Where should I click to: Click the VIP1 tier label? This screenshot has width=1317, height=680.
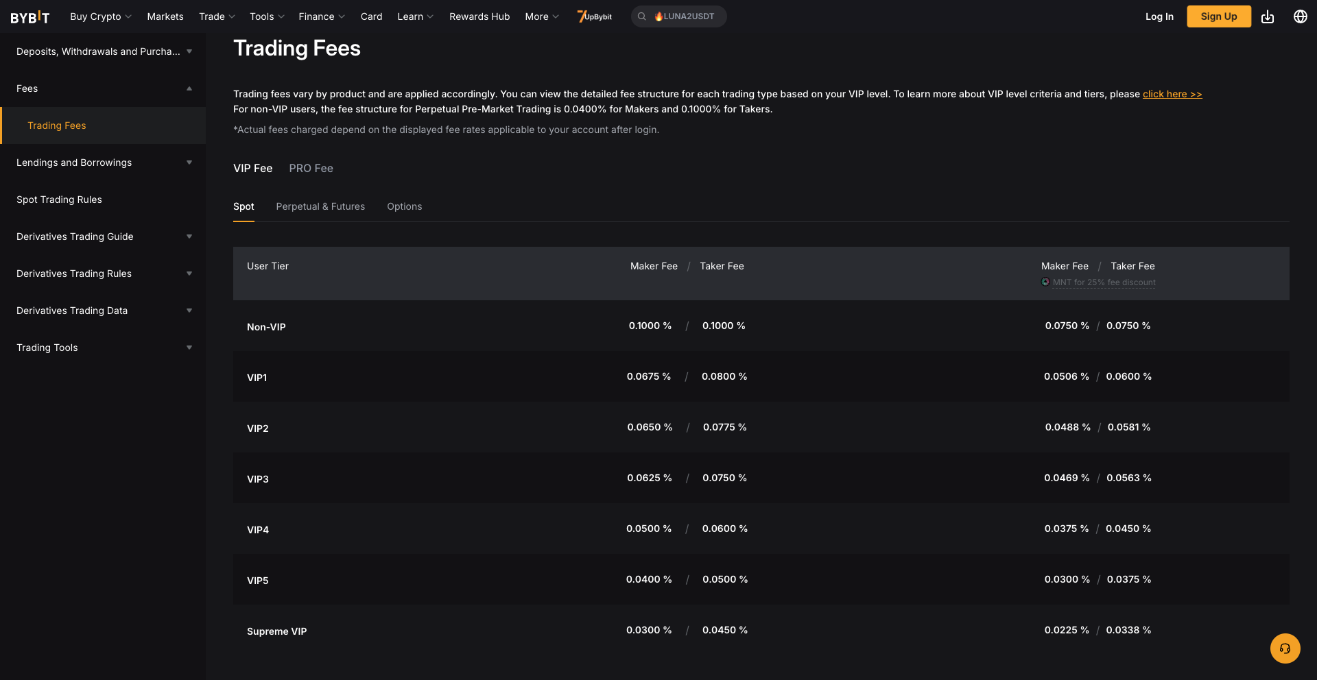coord(257,378)
